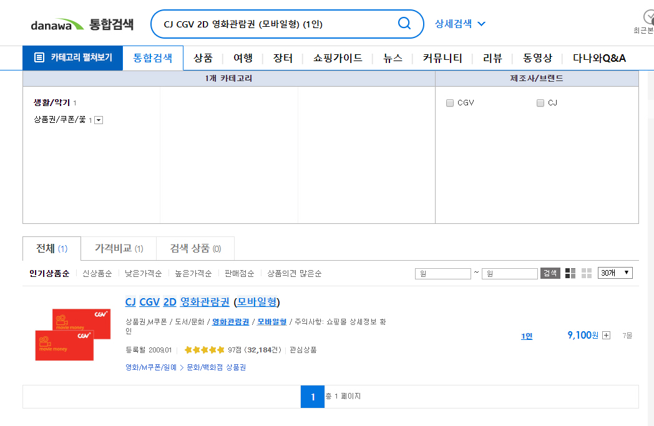
Task: Click the 7몰 seller count text
Action: pyautogui.click(x=627, y=336)
